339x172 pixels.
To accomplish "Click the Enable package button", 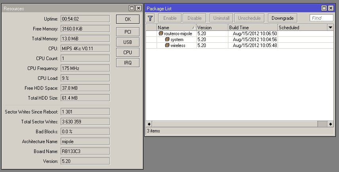I will point(170,18).
